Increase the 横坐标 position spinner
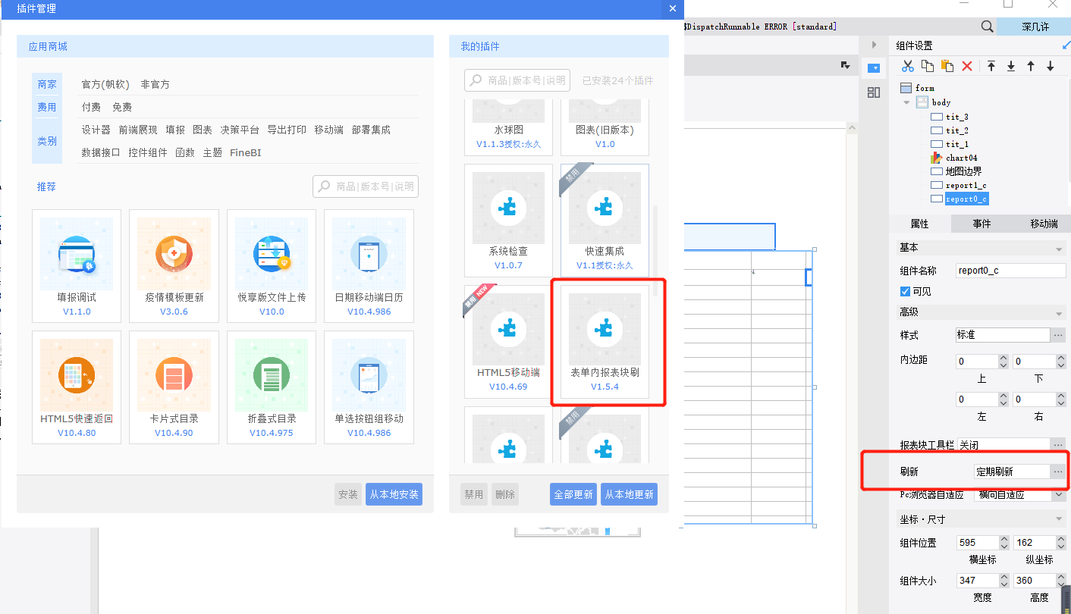Viewport: 1071px width, 614px height. pos(1003,539)
